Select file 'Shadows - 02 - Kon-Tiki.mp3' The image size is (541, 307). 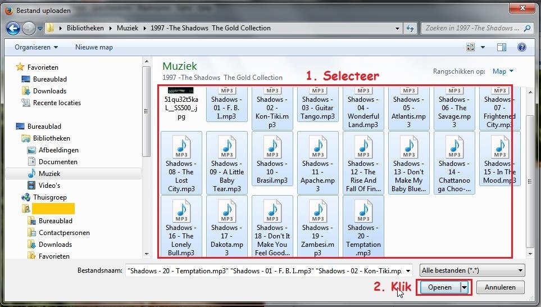[272, 108]
